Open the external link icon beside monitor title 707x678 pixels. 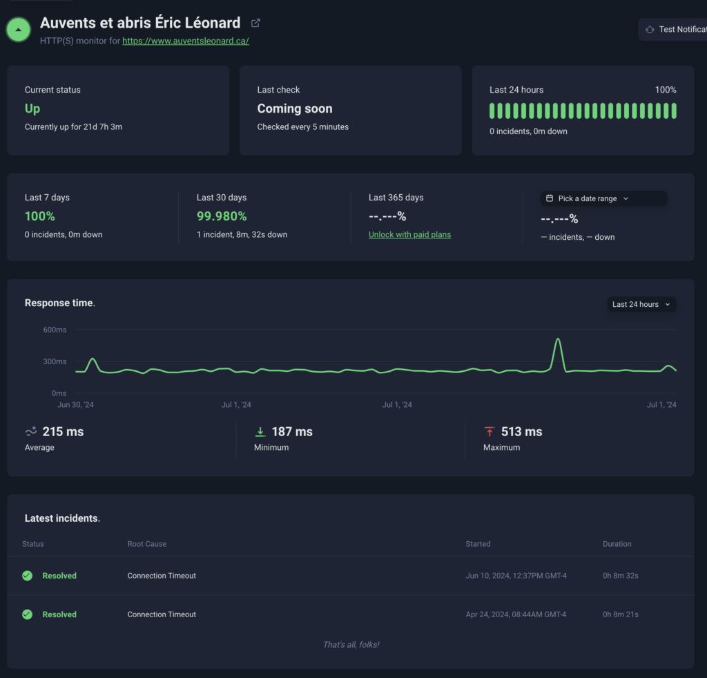[x=255, y=23]
